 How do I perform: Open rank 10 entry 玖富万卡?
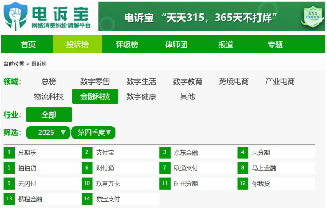tap(120, 184)
